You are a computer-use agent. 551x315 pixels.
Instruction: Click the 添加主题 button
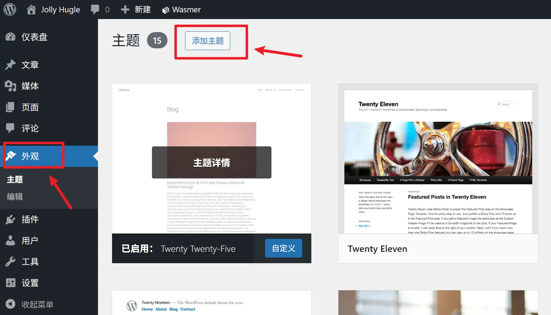208,41
